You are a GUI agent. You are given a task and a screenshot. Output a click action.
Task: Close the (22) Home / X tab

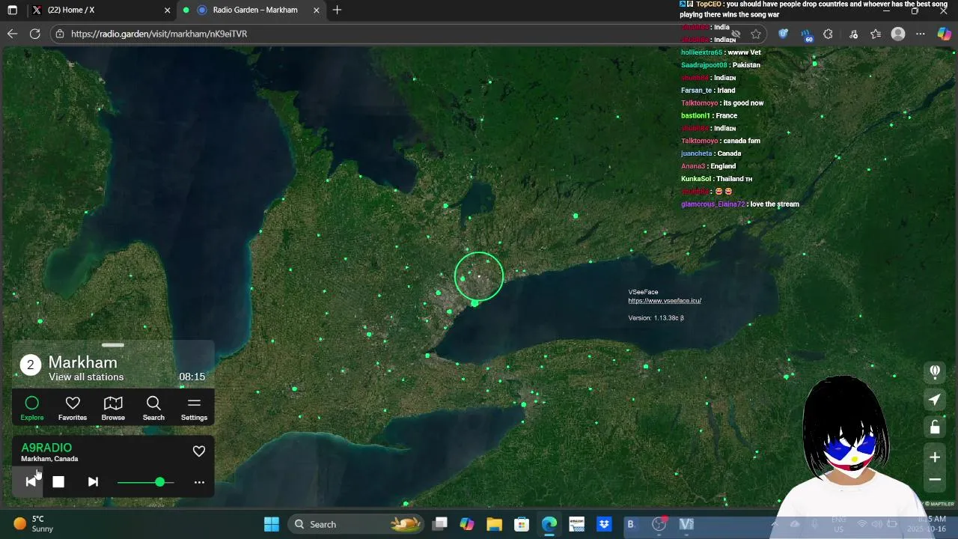click(168, 10)
